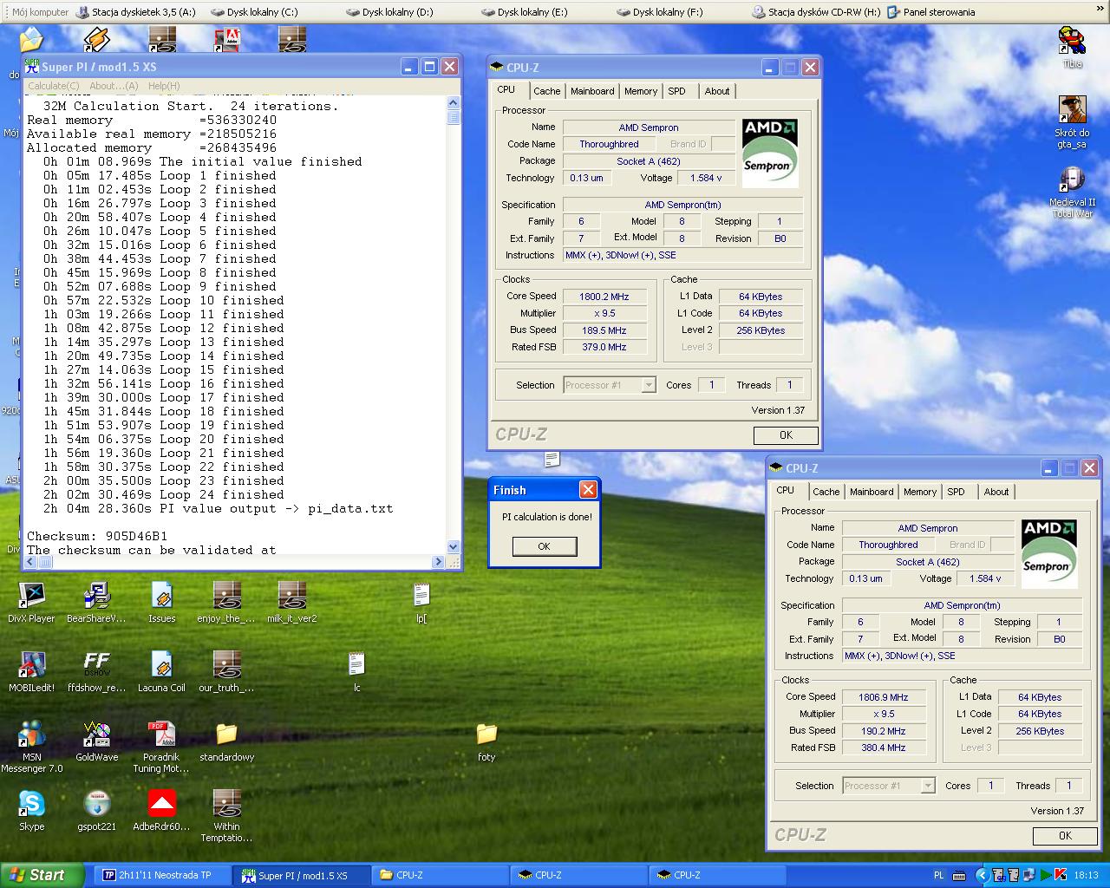Viewport: 1110px width, 888px height.
Task: Select the Winamp shortcut icon above the Super PI window
Action: 96,39
